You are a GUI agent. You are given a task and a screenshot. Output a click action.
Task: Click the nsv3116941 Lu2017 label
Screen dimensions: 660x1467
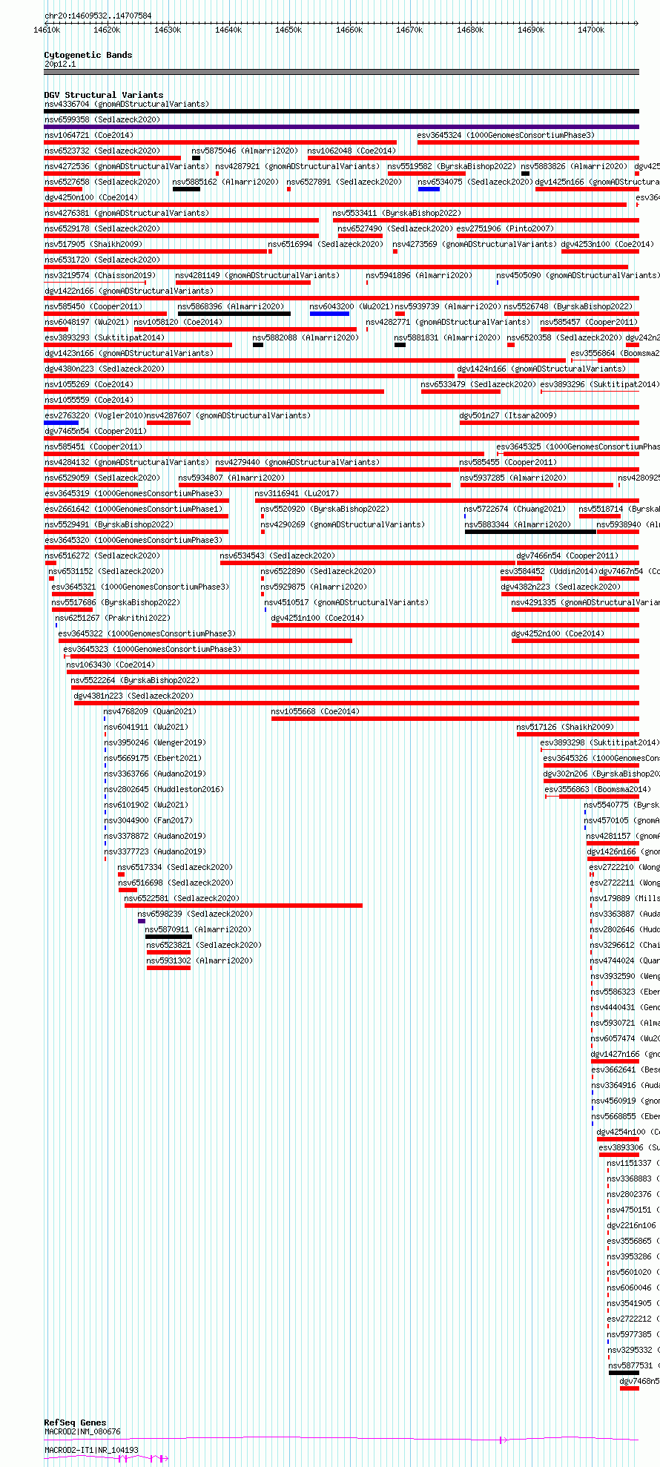pyautogui.click(x=297, y=493)
